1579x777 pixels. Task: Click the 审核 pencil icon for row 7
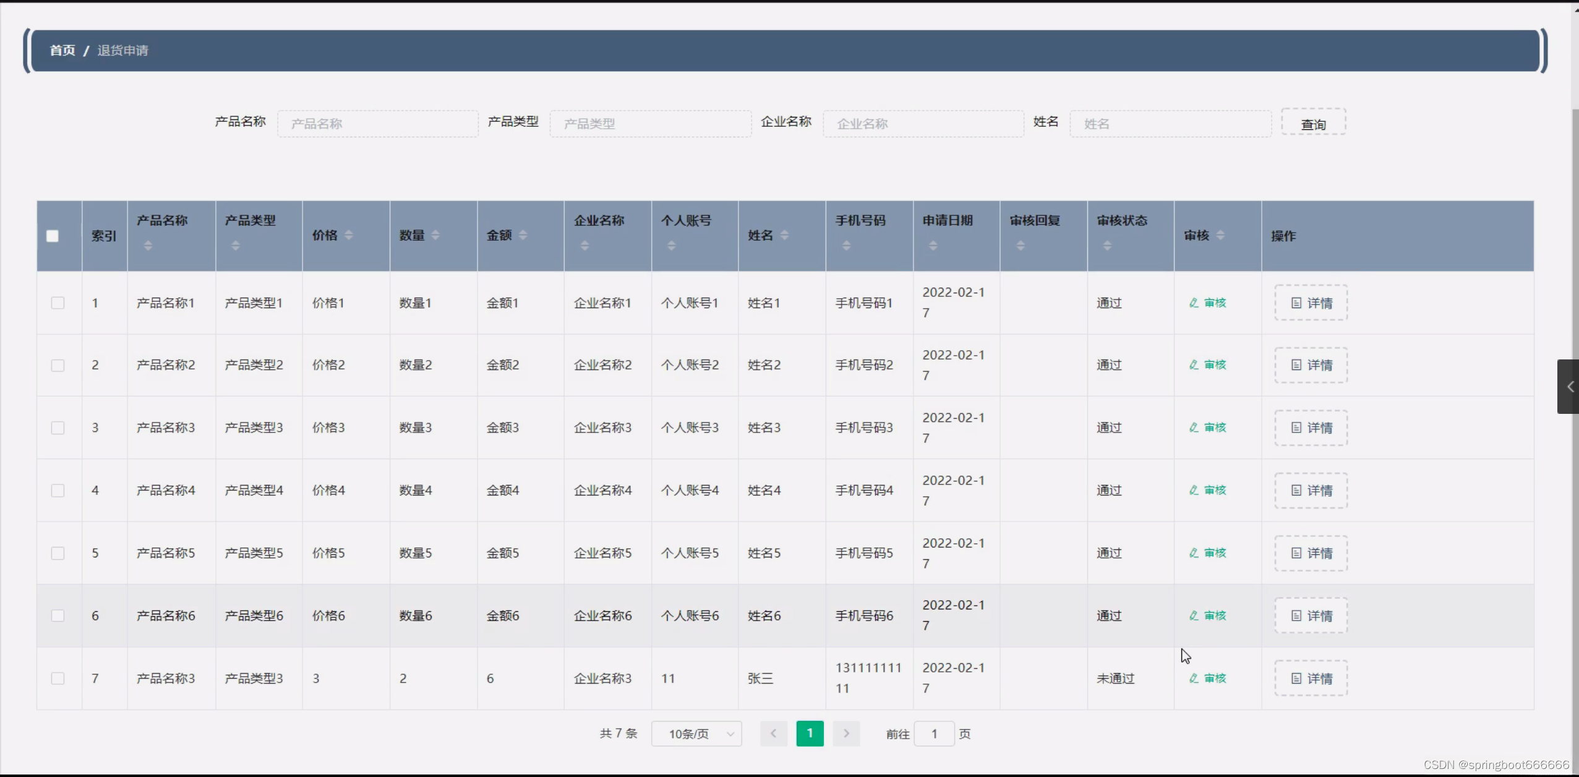(x=1194, y=679)
